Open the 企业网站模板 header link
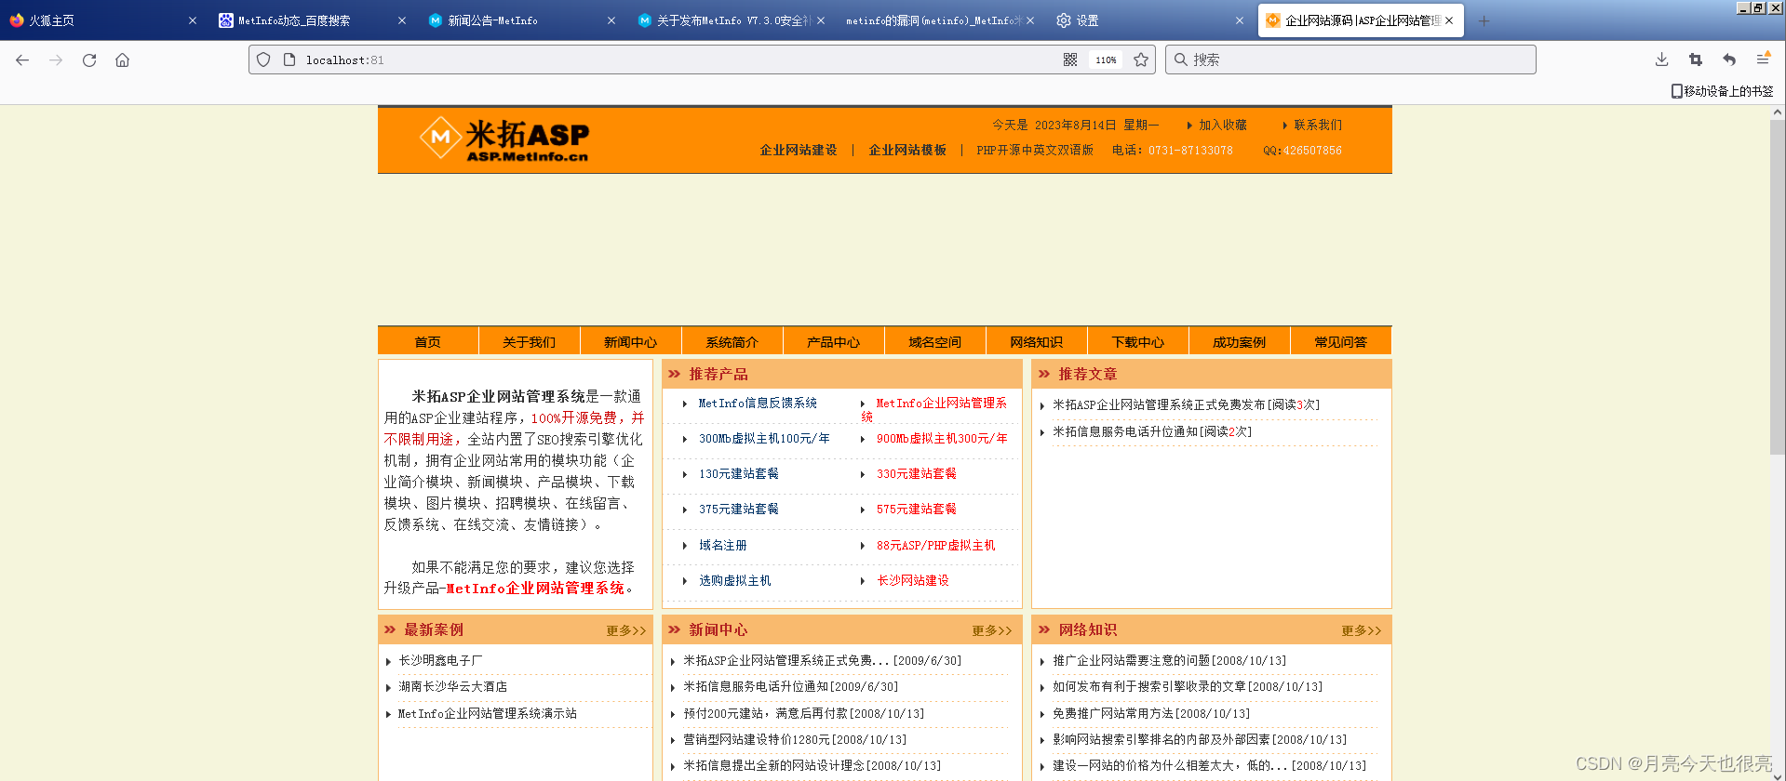The image size is (1786, 781). 907,150
